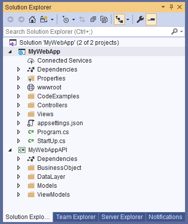The image size is (188, 224).
Task: Click the Properties folder icon
Action: coord(31,78)
